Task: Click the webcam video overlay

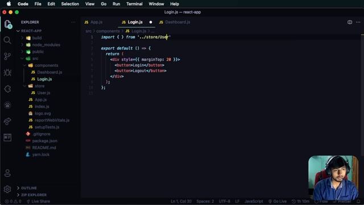Action: click(x=333, y=178)
